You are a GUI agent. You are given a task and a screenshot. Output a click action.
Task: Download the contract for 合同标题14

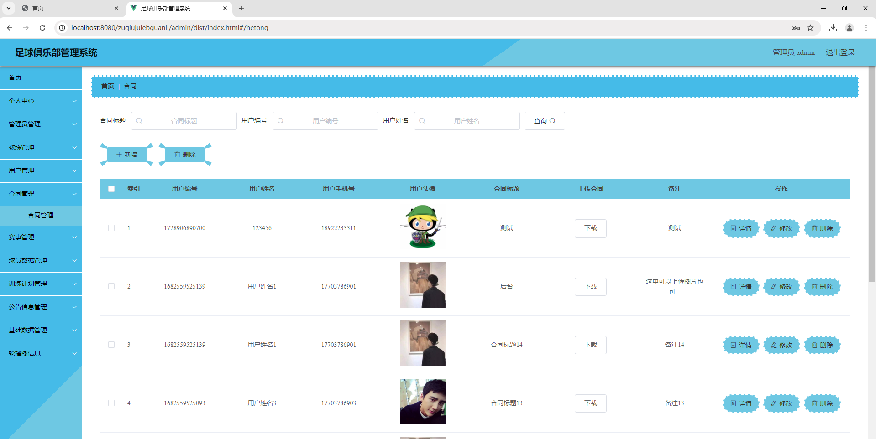(591, 345)
